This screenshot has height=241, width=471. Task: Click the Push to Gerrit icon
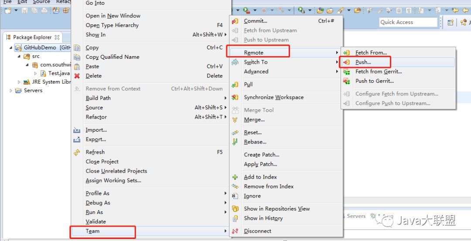[x=346, y=81]
